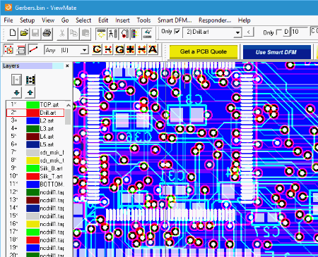This screenshot has width=318, height=257.
Task: Select the red G tool icon
Action: point(119,49)
